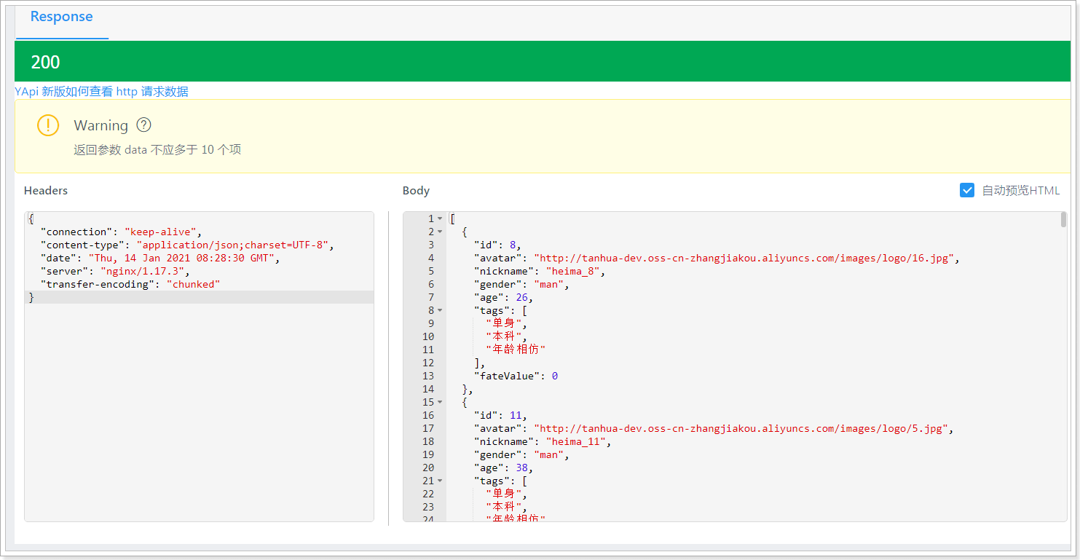This screenshot has height=560, width=1080.
Task: Toggle the 自动预览HTML checkbox
Action: point(967,190)
